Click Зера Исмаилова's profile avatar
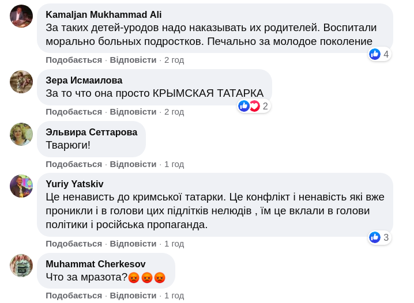 (21, 82)
